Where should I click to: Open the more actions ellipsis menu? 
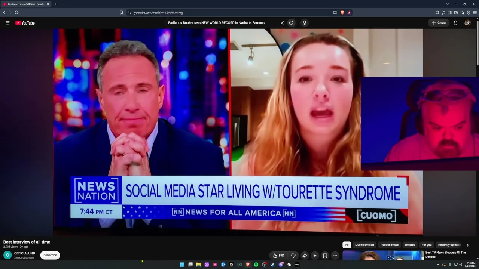335,256
